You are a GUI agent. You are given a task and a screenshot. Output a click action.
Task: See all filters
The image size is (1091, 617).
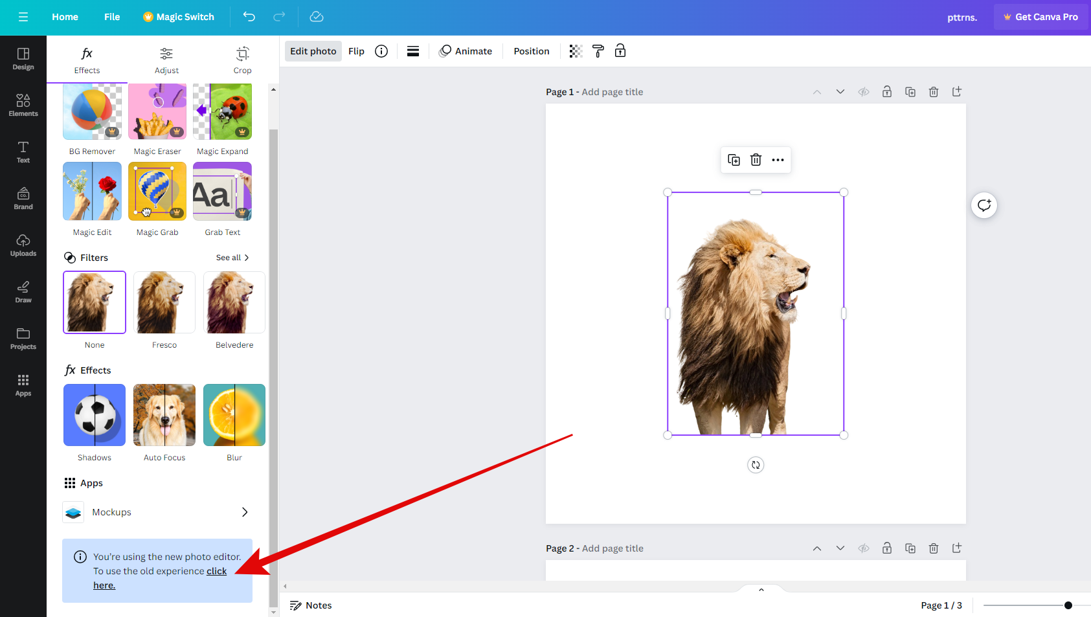point(232,258)
